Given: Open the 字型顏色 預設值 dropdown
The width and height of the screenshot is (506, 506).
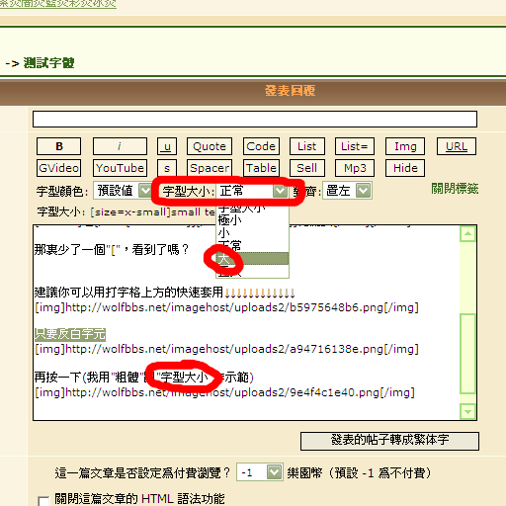Looking at the screenshot, I should click(x=123, y=191).
